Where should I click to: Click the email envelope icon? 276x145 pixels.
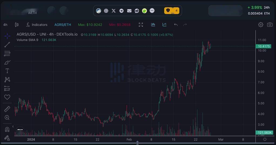point(129,11)
